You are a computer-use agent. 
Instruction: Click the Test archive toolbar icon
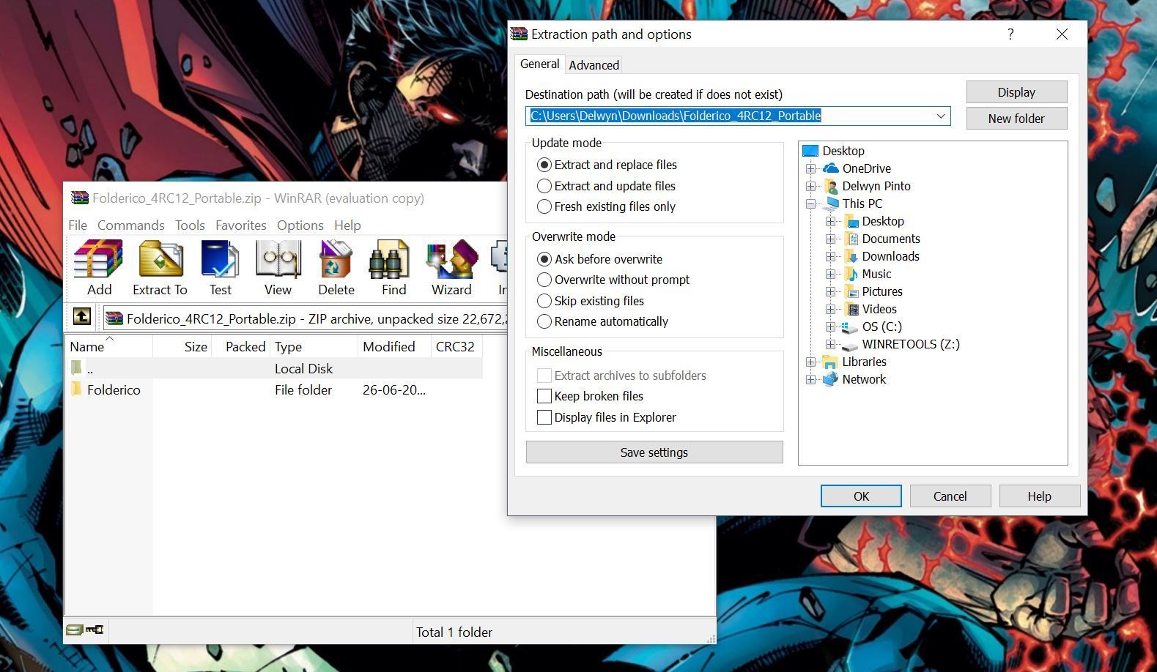(x=220, y=259)
